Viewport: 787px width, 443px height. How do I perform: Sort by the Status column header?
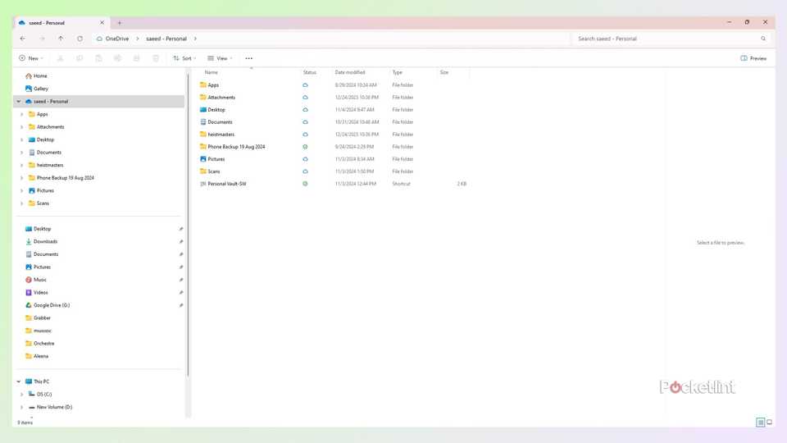tap(310, 72)
